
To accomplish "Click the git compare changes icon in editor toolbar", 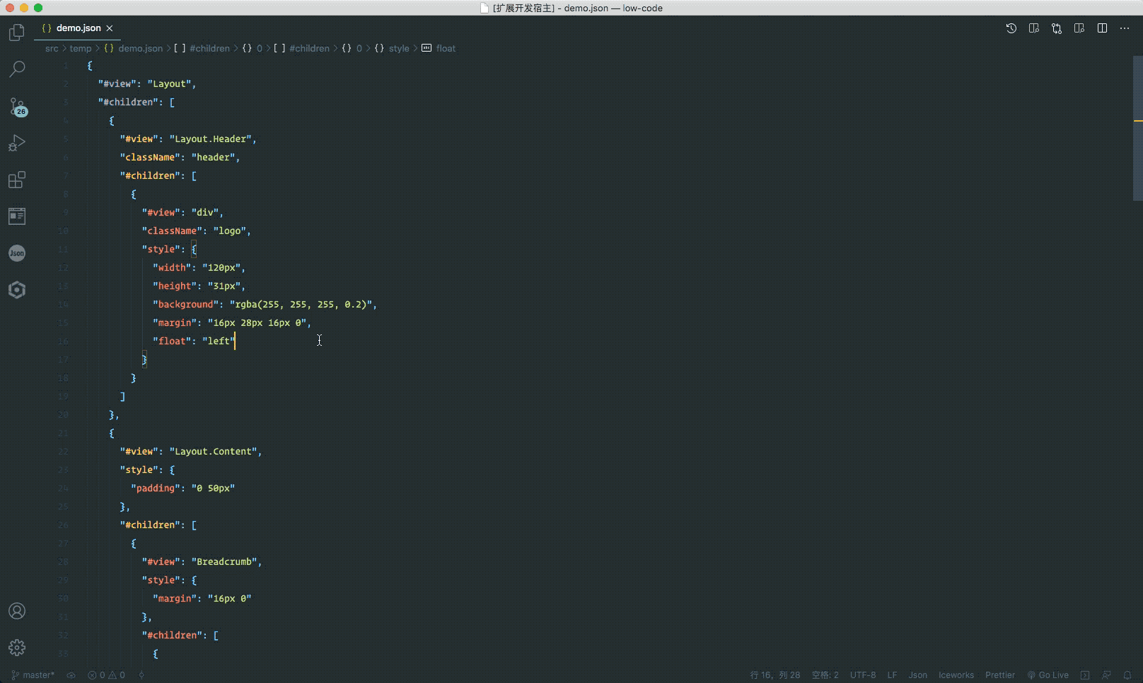I will click(1057, 28).
